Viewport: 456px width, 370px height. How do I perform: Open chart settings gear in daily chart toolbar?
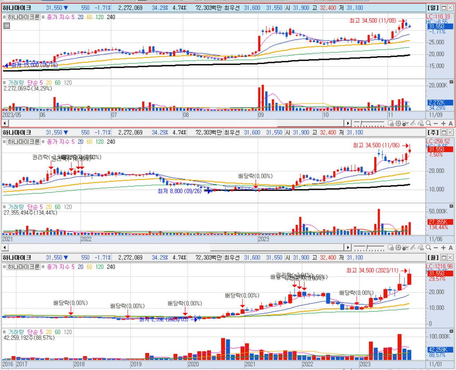click(398, 123)
